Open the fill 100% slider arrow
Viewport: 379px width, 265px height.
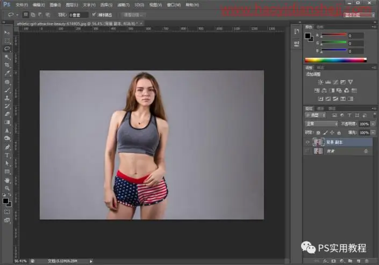point(373,132)
